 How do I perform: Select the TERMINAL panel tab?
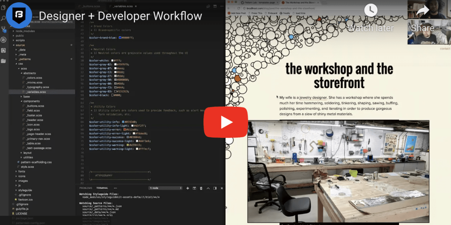pos(102,188)
